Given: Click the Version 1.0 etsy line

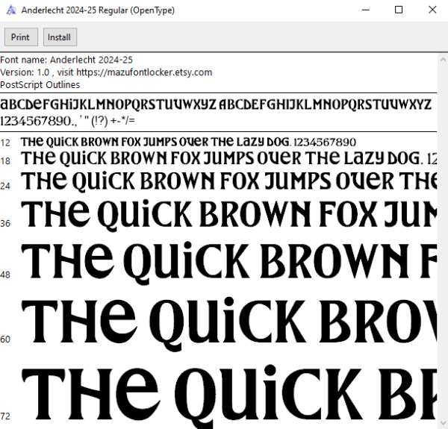Looking at the screenshot, I should point(106,72).
